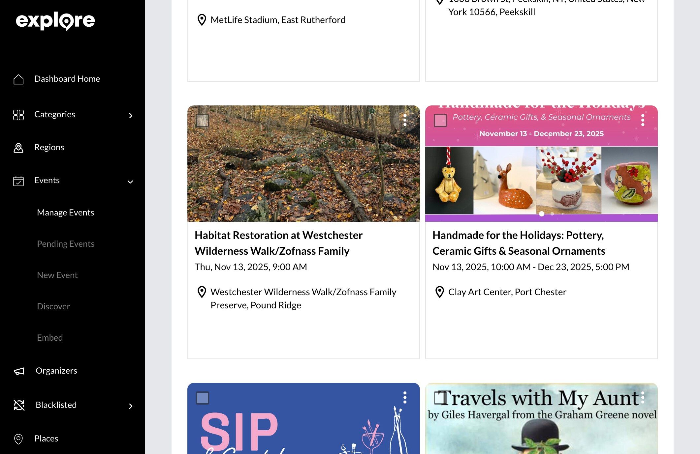Click the explore logo in the sidebar
The height and width of the screenshot is (454, 700).
[x=55, y=21]
